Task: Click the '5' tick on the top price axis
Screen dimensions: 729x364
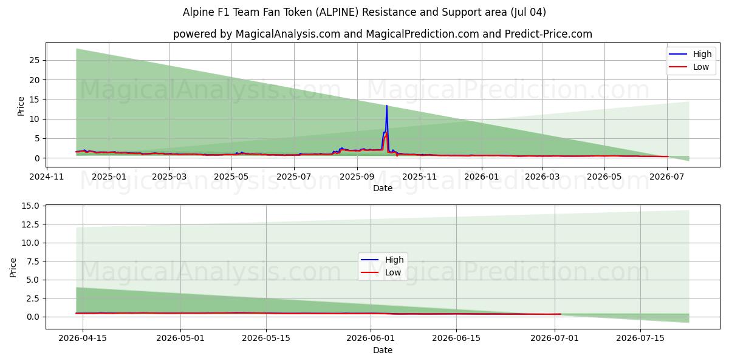Action: pos(38,138)
